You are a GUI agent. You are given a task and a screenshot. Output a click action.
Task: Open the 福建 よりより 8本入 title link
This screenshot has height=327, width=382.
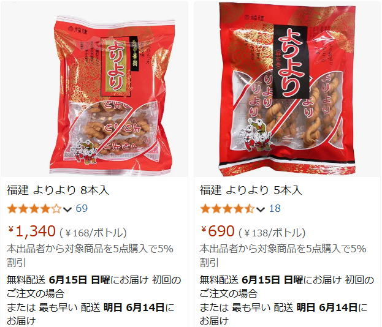[x=58, y=190]
